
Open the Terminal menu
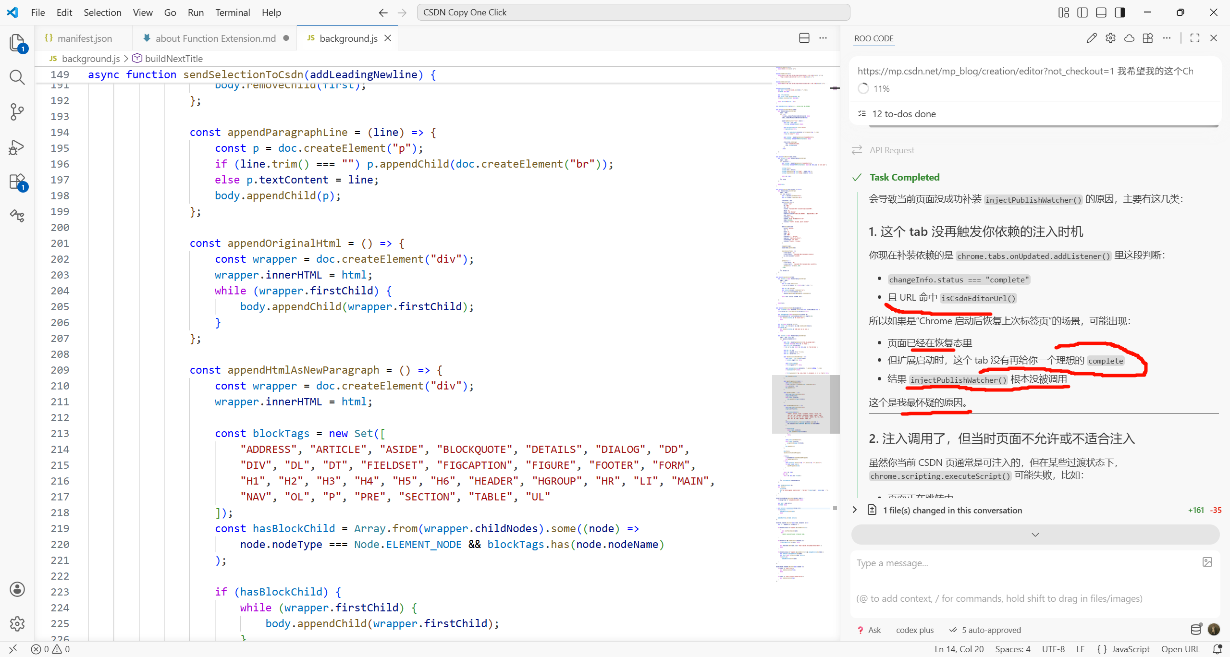[233, 12]
